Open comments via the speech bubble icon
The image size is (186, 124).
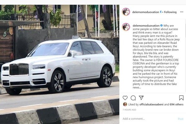coord(133,98)
